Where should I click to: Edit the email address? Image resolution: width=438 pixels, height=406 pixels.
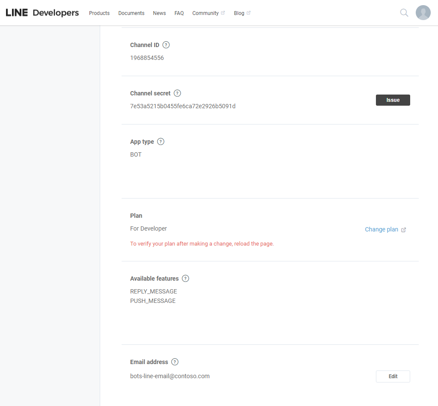(393, 376)
